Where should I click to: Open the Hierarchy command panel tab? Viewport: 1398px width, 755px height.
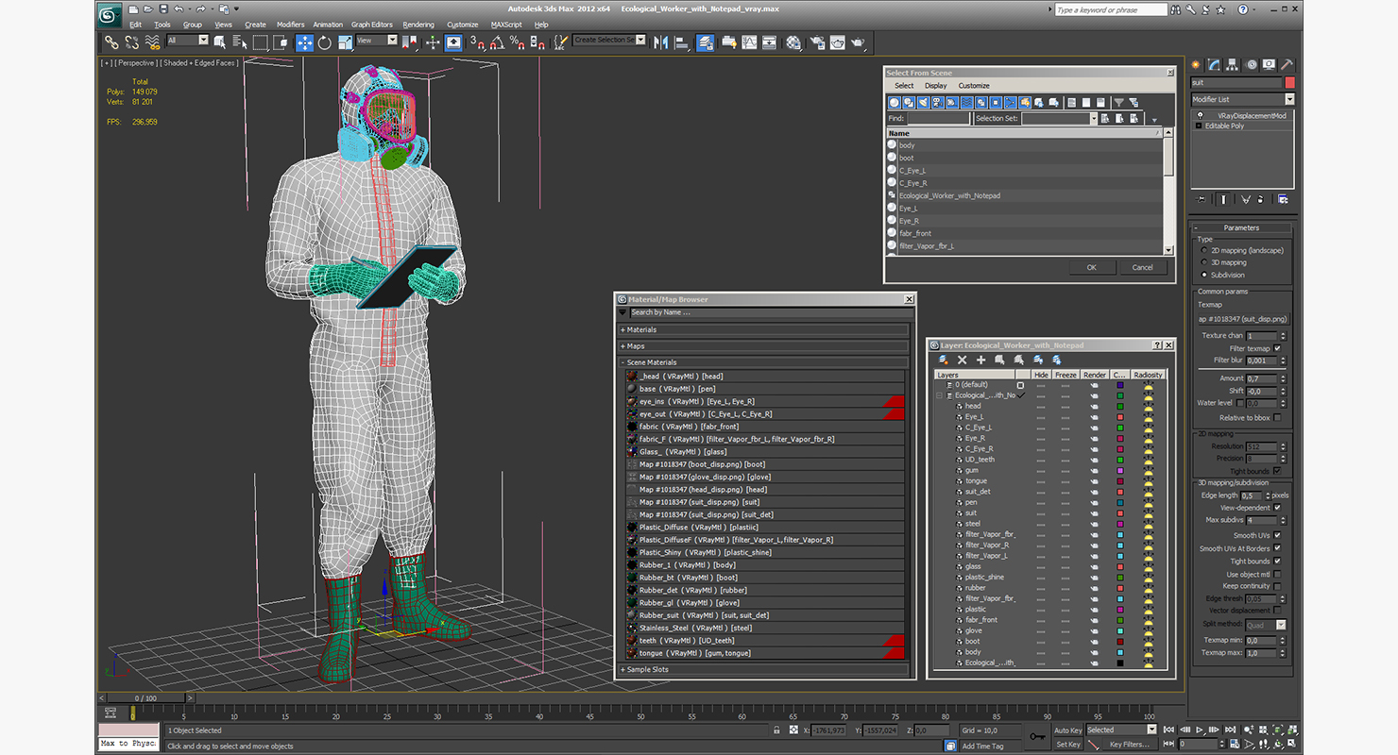tap(1234, 65)
